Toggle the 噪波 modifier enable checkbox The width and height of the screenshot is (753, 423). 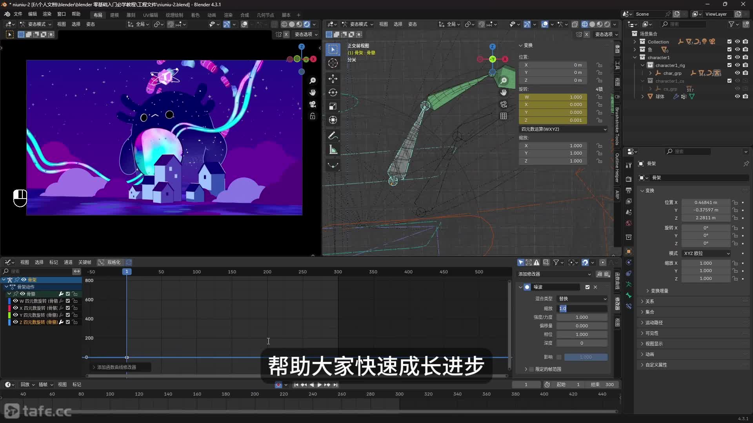587,287
